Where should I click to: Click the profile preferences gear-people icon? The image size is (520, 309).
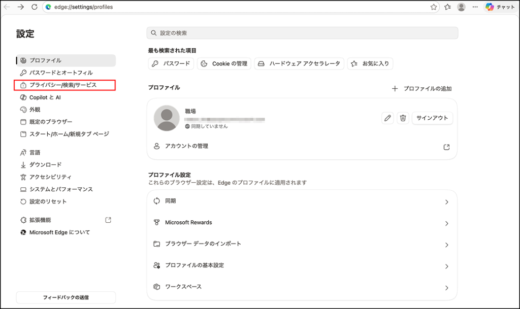tap(157, 265)
